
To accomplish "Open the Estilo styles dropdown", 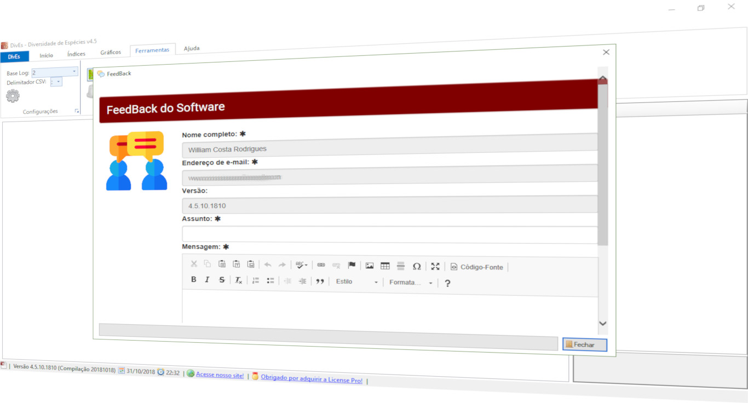I will tap(356, 282).
